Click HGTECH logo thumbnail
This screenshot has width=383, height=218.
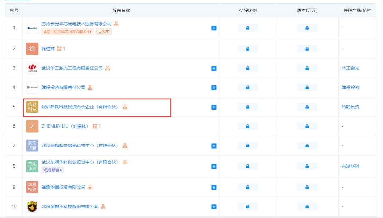coord(32,68)
